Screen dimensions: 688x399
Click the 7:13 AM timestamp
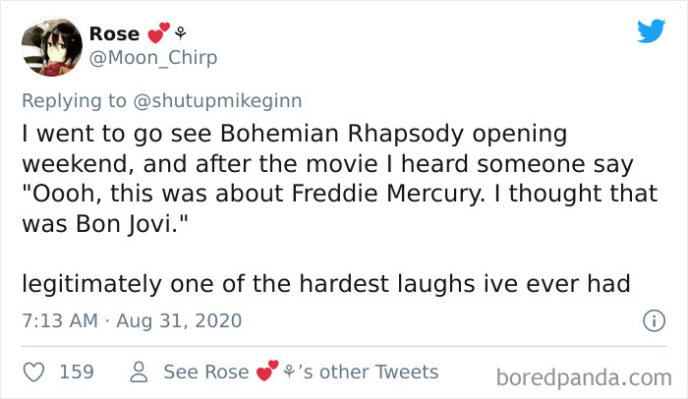[x=59, y=321]
